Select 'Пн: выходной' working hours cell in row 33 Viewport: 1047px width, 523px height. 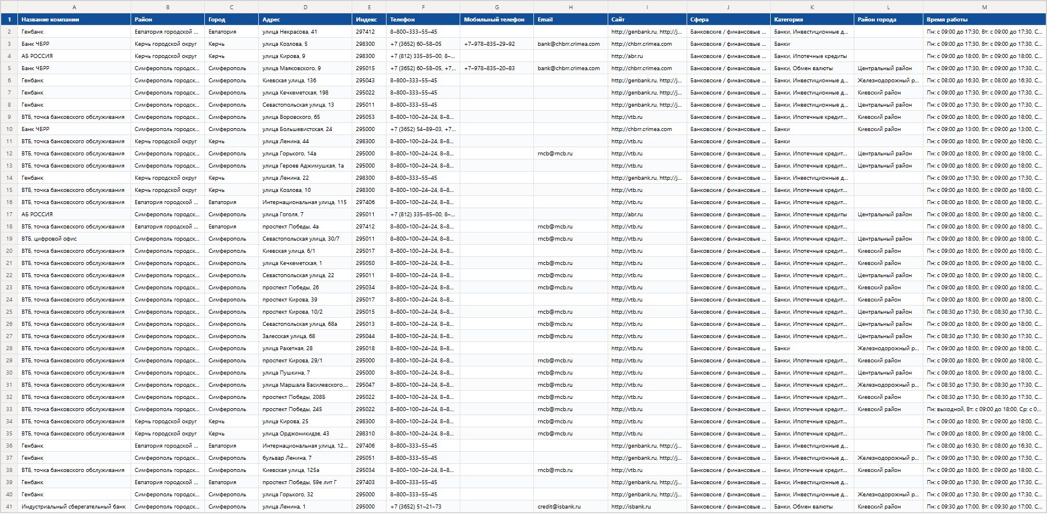pyautogui.click(x=984, y=409)
